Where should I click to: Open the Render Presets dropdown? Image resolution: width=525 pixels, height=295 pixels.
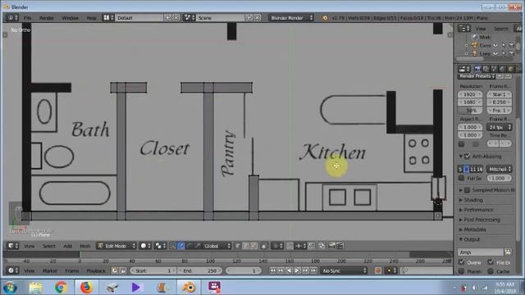tap(477, 76)
